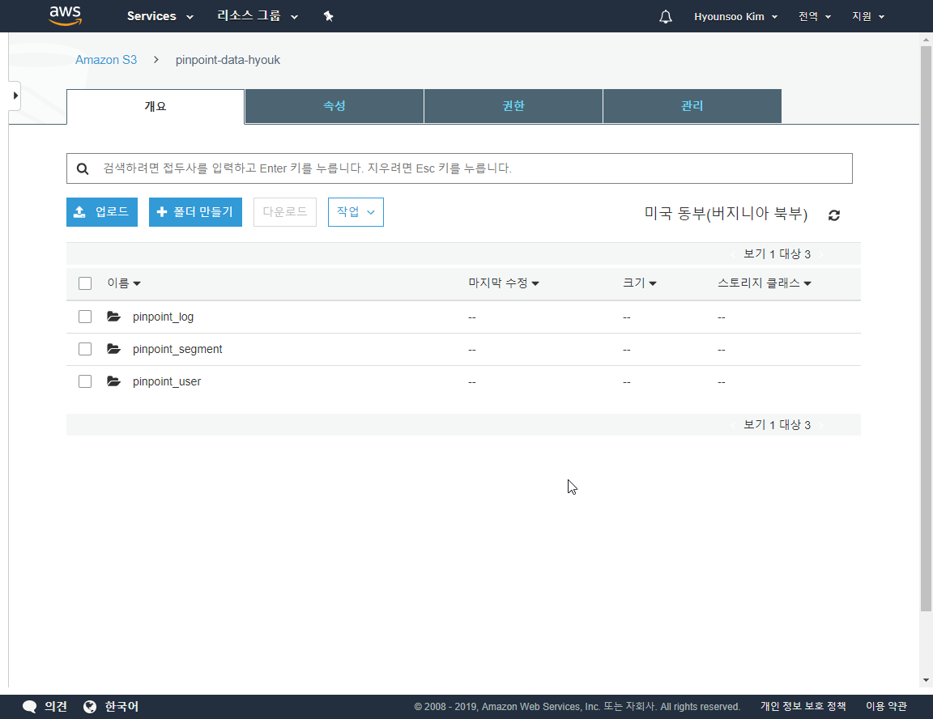Check the pinpoint_user row checkbox
The image size is (933, 719).
click(85, 381)
